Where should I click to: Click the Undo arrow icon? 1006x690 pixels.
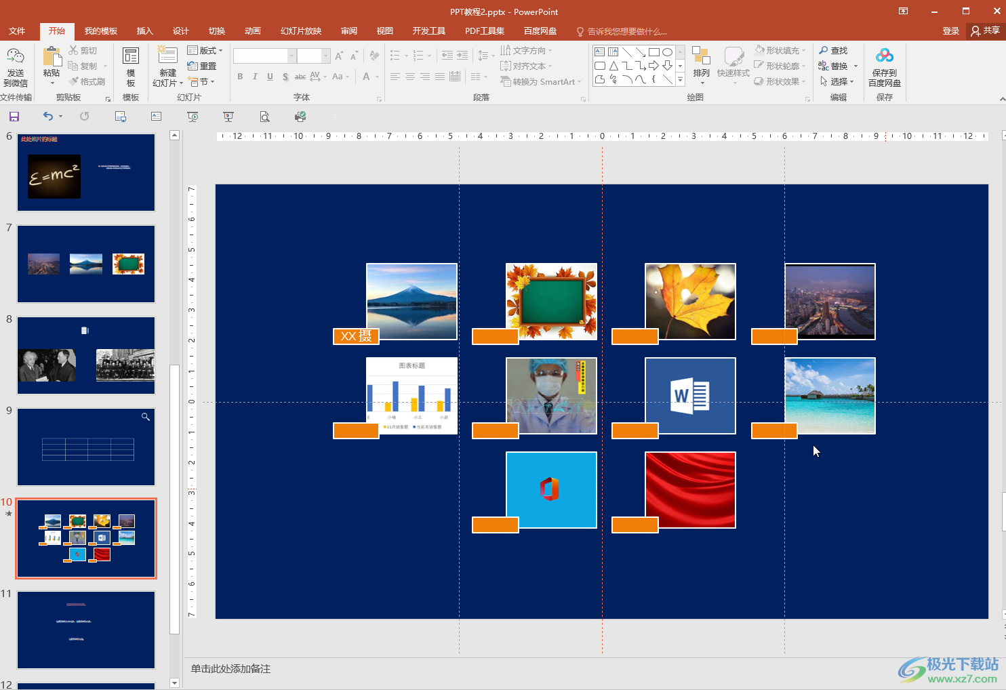point(47,117)
